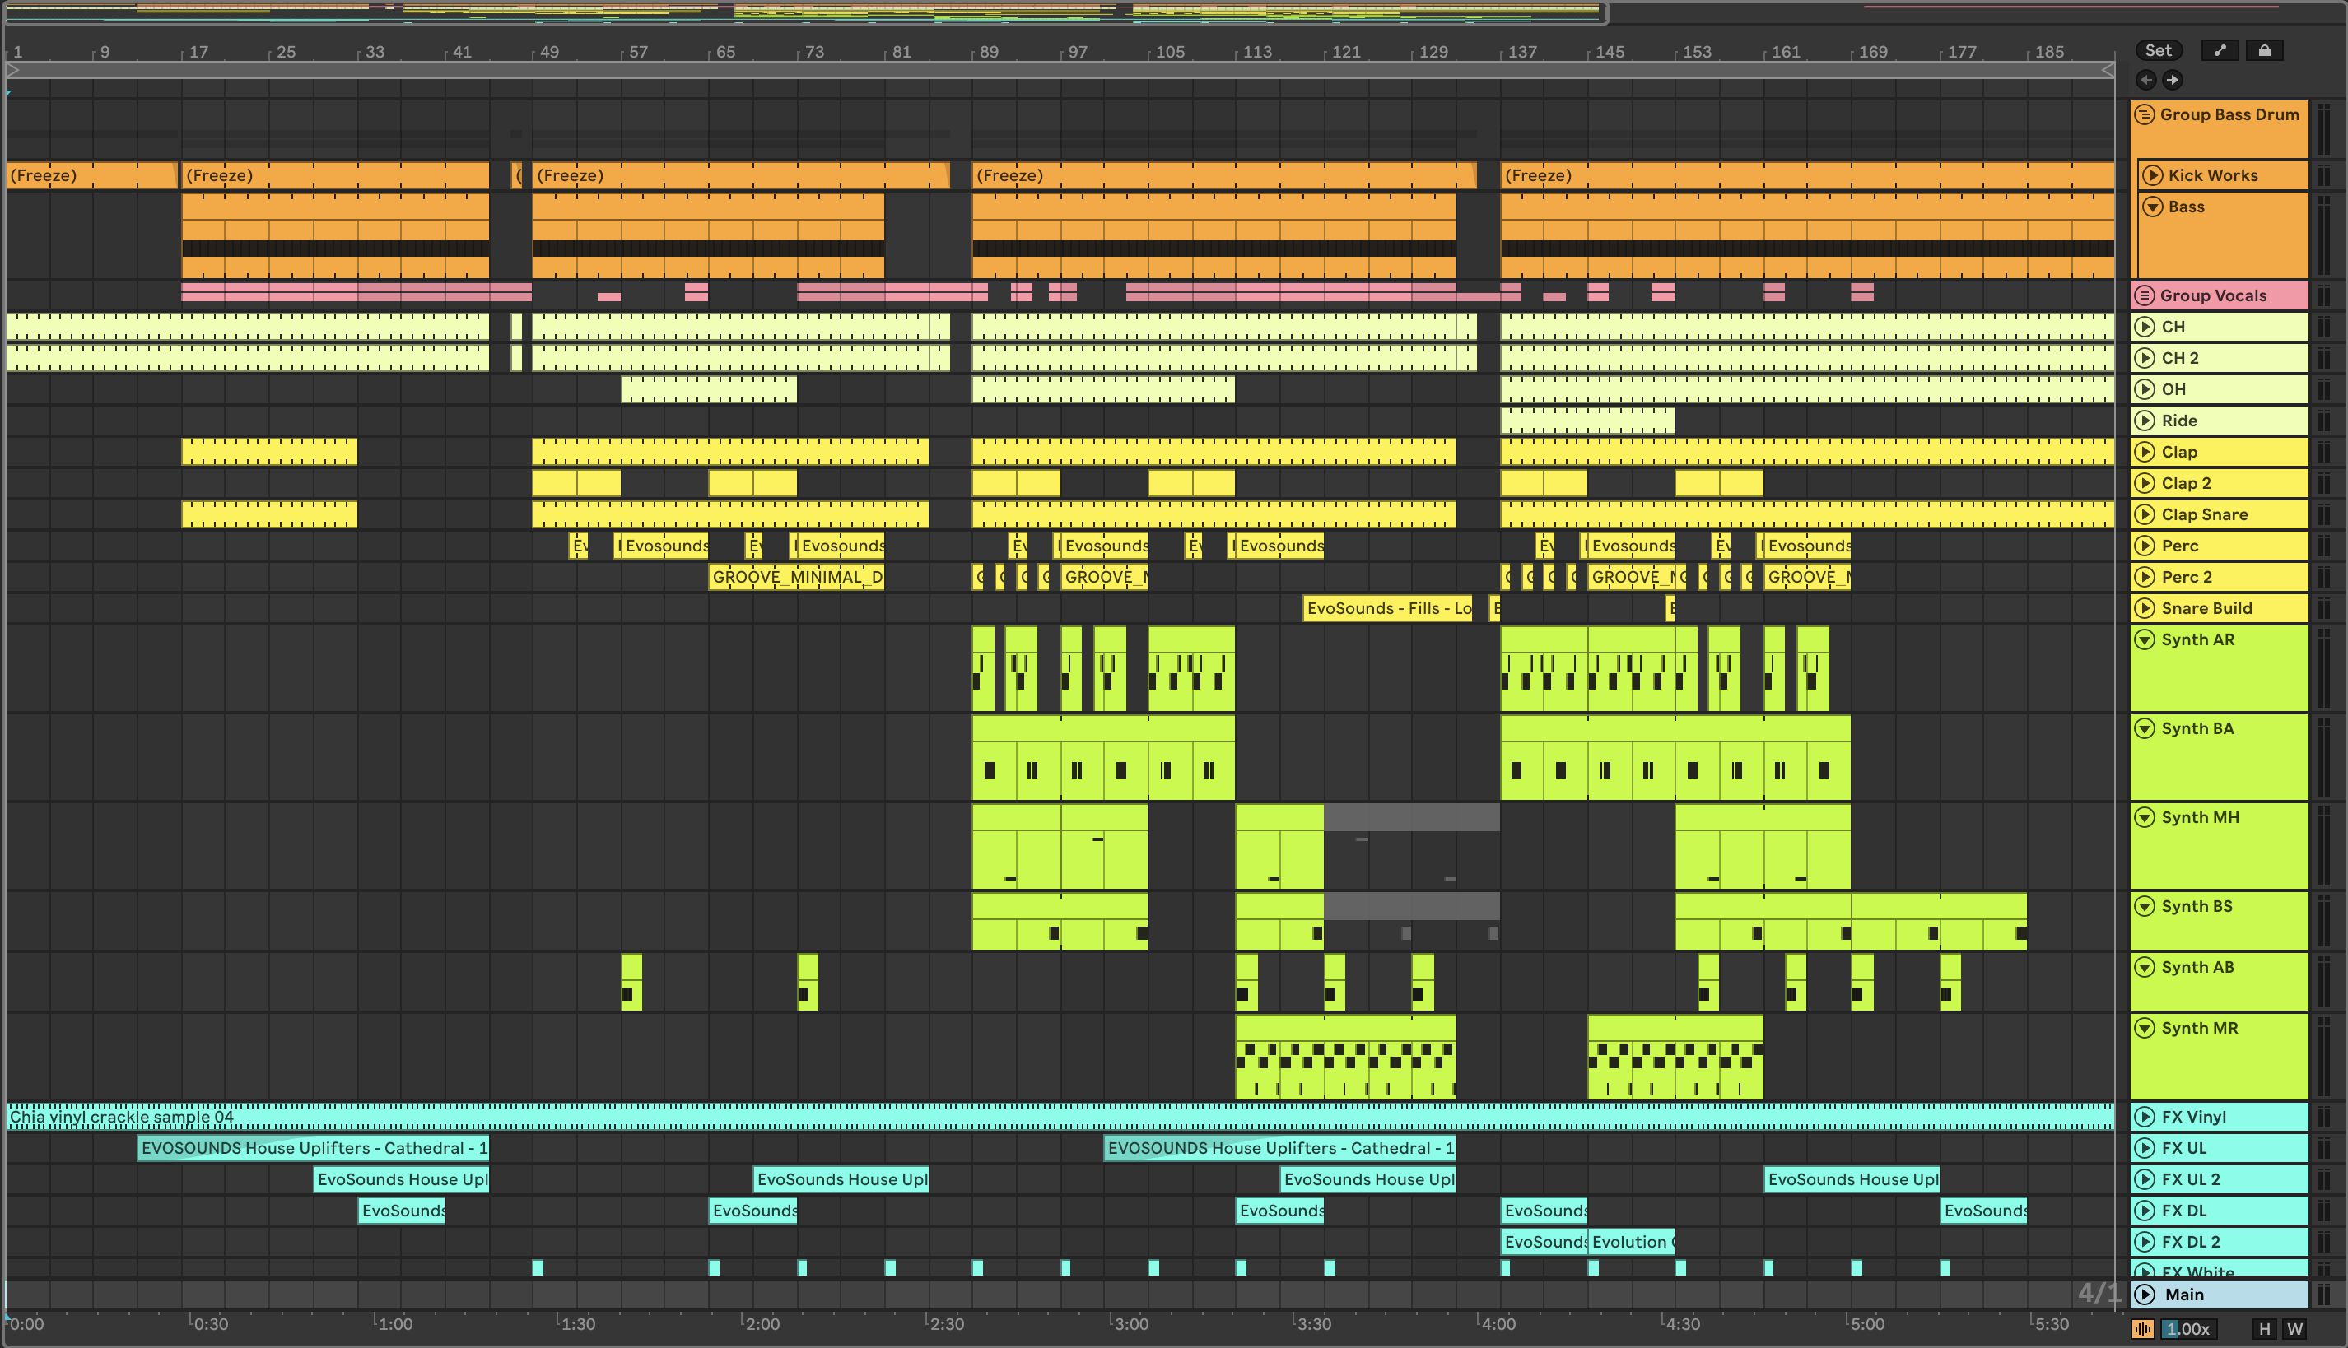Unfold the FX UL 2 track
Image resolution: width=2348 pixels, height=1348 pixels.
pyautogui.click(x=2145, y=1180)
